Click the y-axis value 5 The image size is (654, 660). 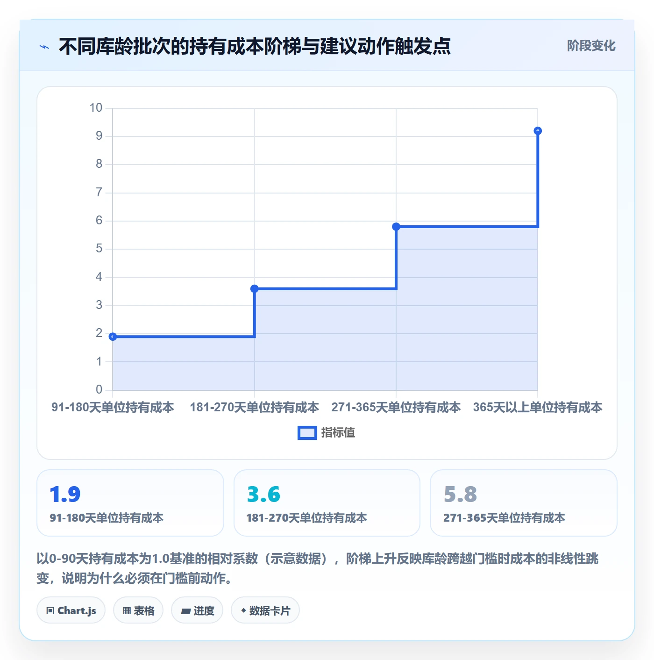coord(99,249)
